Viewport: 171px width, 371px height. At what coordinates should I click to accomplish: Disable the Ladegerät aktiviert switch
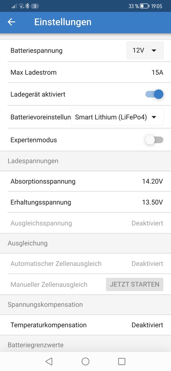[154, 94]
